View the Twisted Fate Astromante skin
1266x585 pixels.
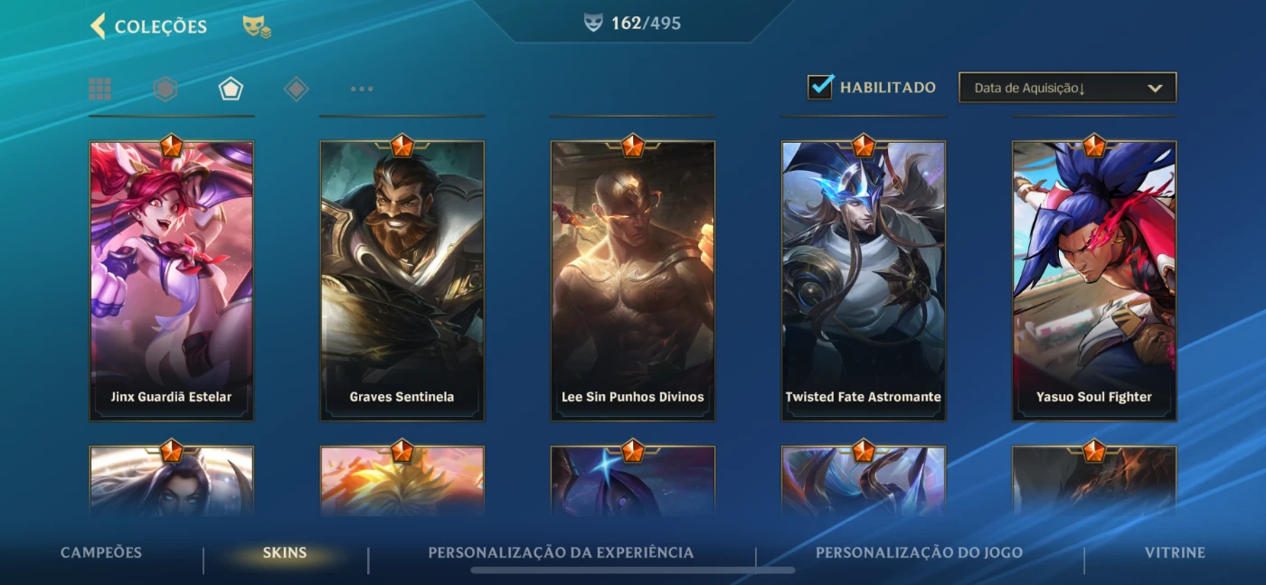pos(864,280)
